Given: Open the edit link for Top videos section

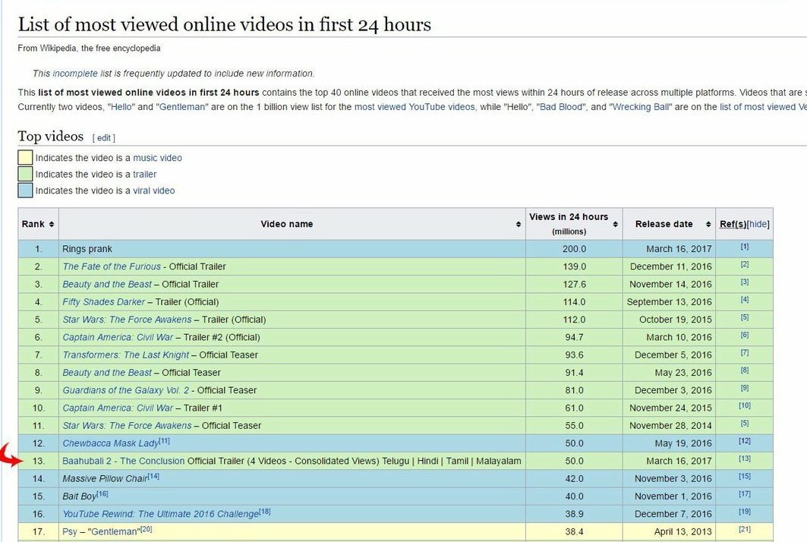Looking at the screenshot, I should coord(103,137).
